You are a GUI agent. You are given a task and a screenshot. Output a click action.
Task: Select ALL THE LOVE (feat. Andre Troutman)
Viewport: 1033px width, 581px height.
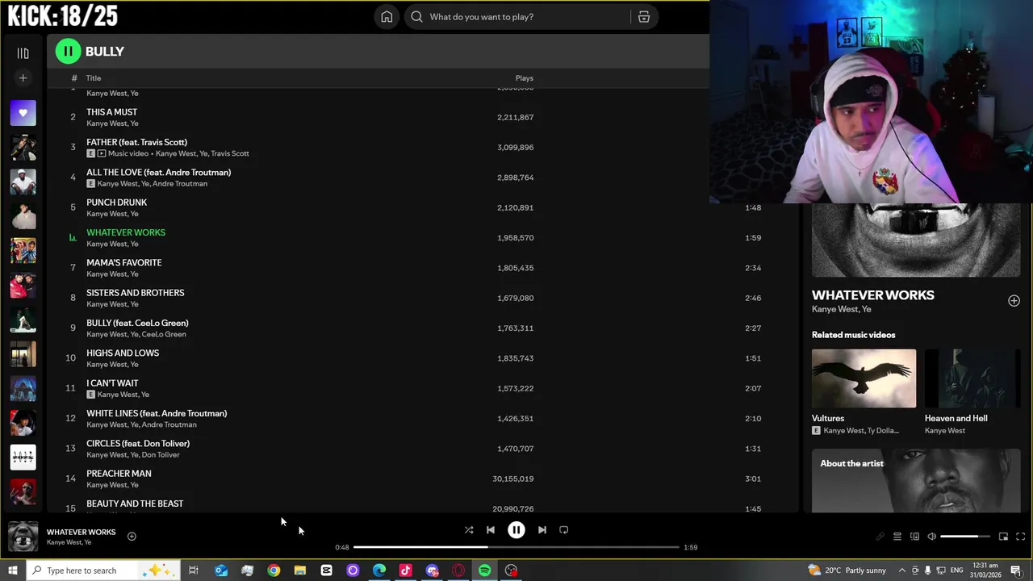tap(158, 172)
